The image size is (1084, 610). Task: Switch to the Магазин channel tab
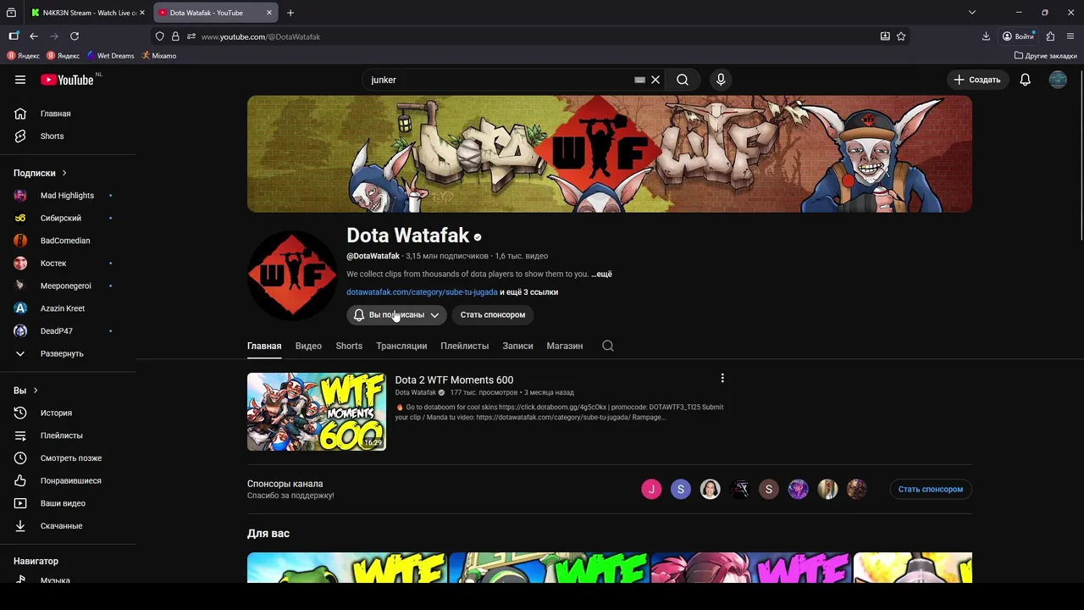tap(565, 346)
